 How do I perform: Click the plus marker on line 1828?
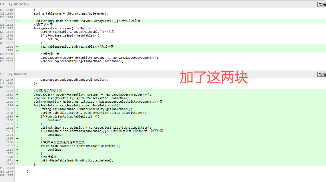click(x=17, y=47)
